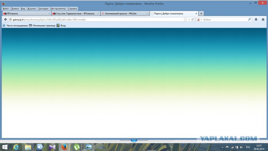
Task: Switch the РУС input language indicator
Action: [248, 147]
